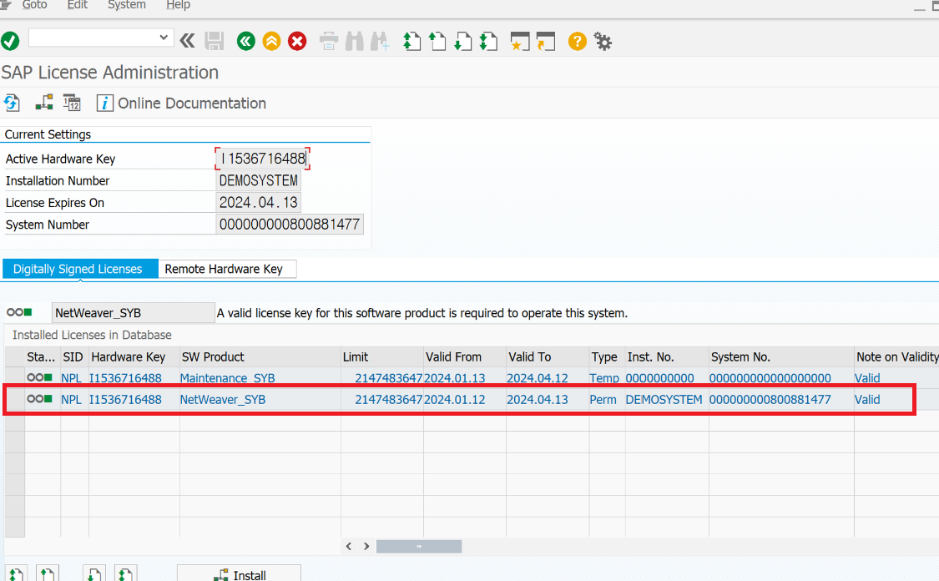Go to Previous Page icon in toolbar
The height and width of the screenshot is (581, 939).
437,42
